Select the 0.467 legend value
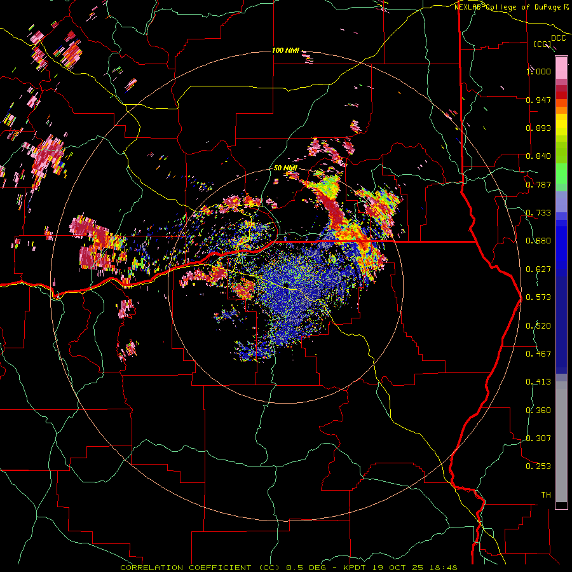This screenshot has height=572, width=572. [x=538, y=354]
